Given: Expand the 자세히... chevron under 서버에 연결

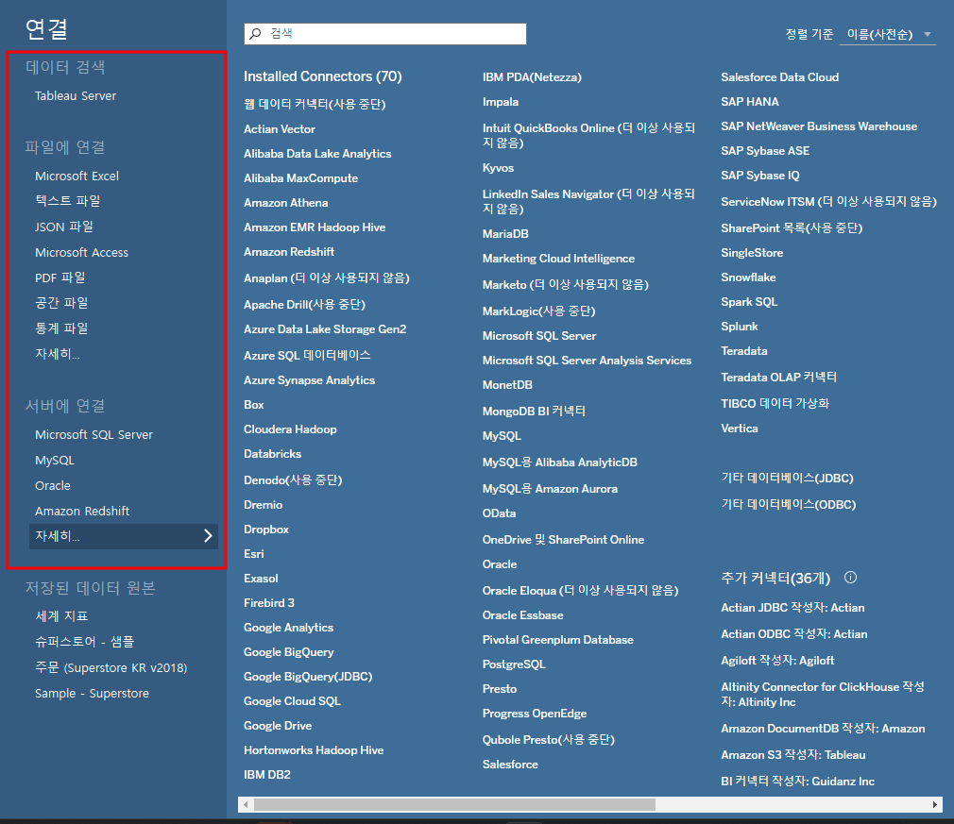Looking at the screenshot, I should coord(208,536).
